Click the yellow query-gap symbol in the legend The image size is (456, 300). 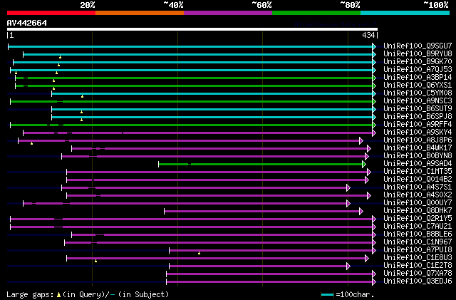58,295
